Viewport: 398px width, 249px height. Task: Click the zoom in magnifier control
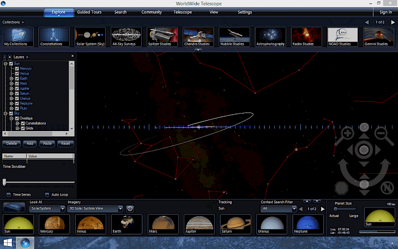coord(345,136)
